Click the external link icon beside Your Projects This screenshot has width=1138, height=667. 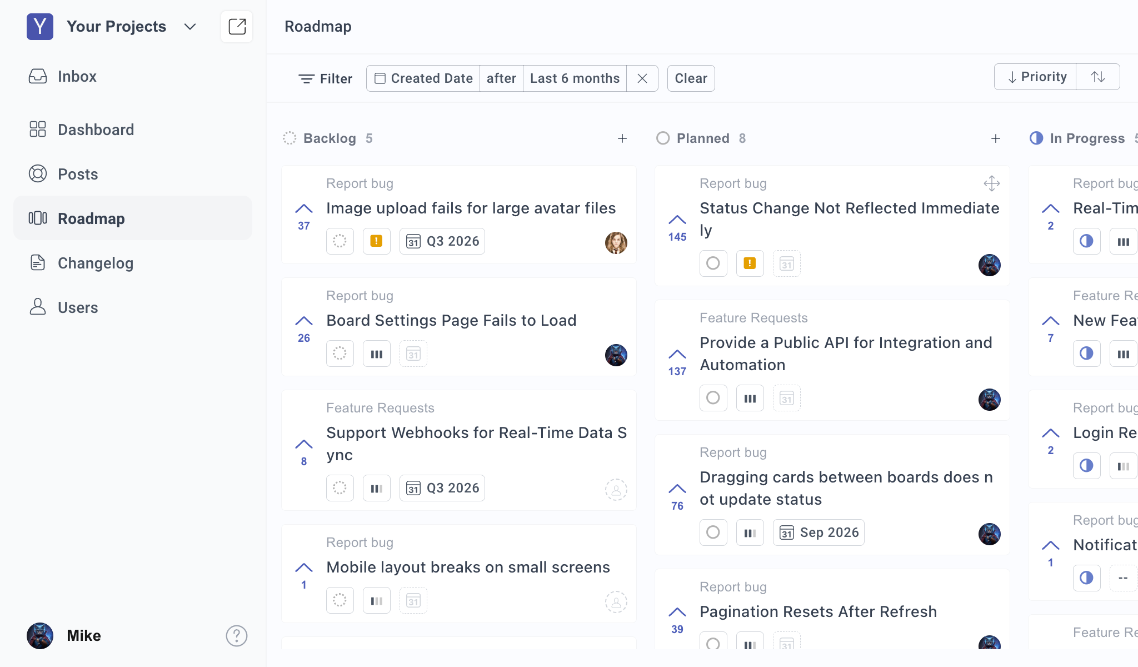point(237,26)
